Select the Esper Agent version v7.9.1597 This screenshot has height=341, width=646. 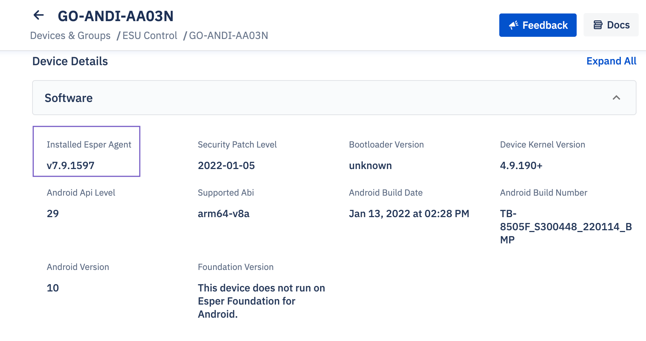click(x=70, y=165)
